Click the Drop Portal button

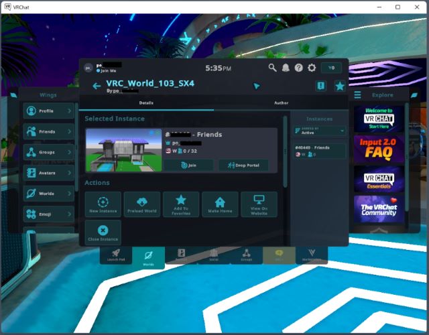tap(243, 165)
